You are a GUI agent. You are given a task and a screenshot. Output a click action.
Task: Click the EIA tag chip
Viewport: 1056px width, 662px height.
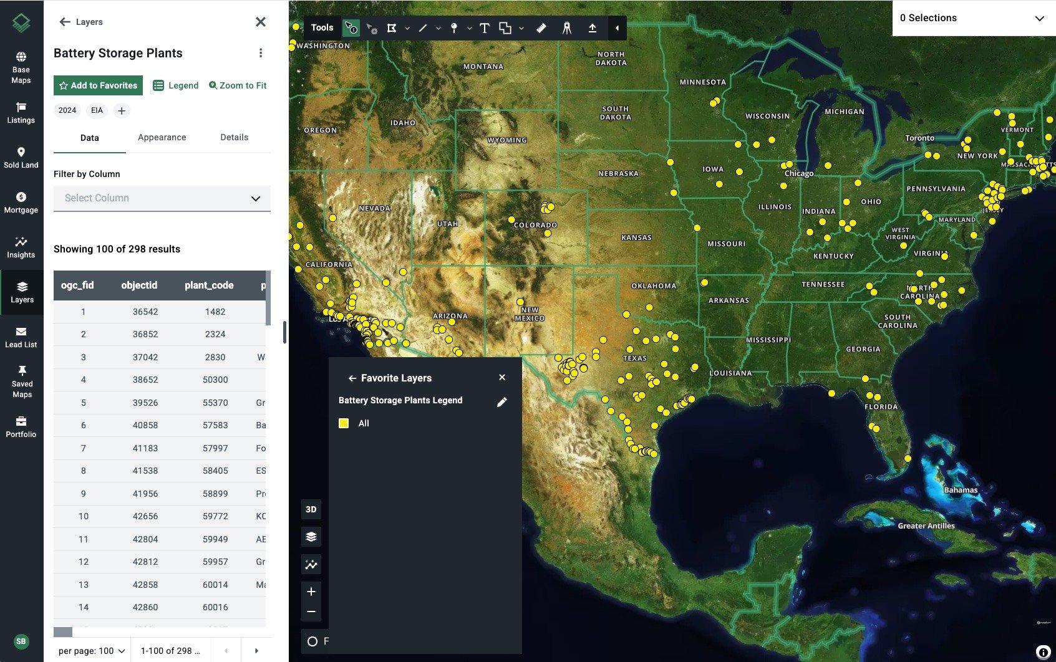pyautogui.click(x=97, y=110)
